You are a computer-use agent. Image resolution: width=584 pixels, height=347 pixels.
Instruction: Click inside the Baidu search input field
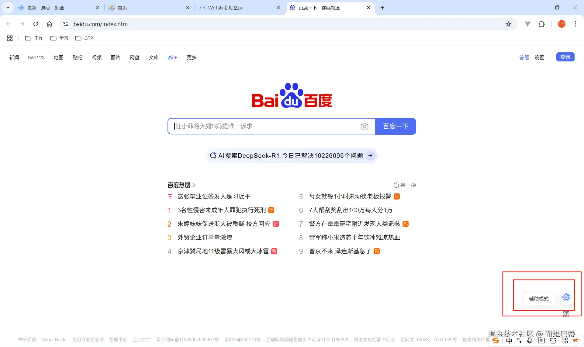[x=268, y=126]
